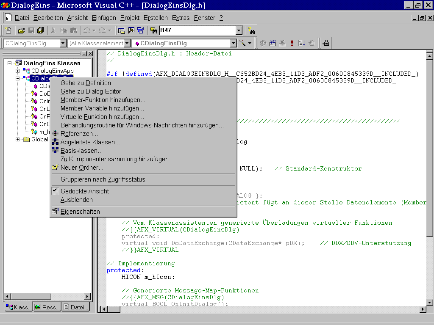This screenshot has height=325, width=434.
Task: Click the New Text File toolbar icon
Action: [8, 30]
